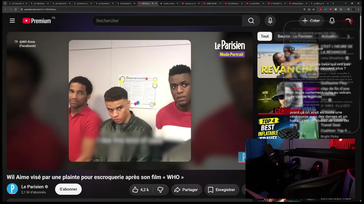Click the browser address bar URL
The width and height of the screenshot is (364, 204).
(x=40, y=9)
